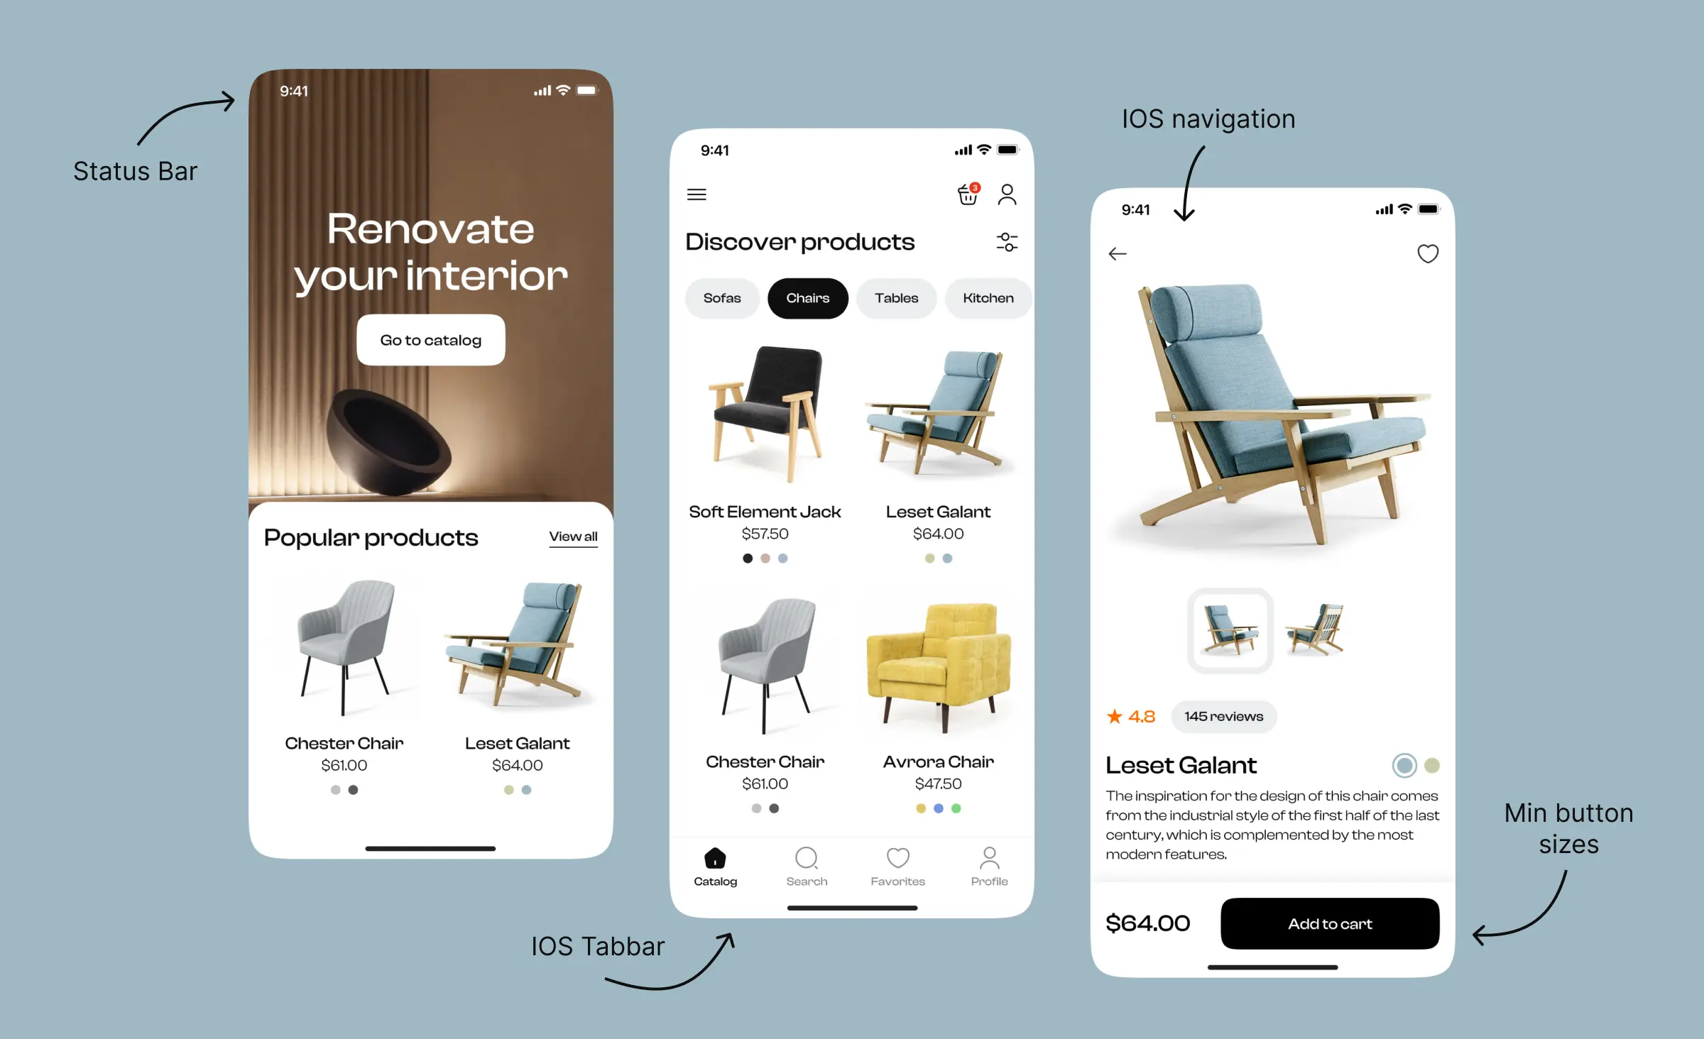Toggle green color variant for Leset Galant
This screenshot has width=1704, height=1039.
pos(1431,764)
